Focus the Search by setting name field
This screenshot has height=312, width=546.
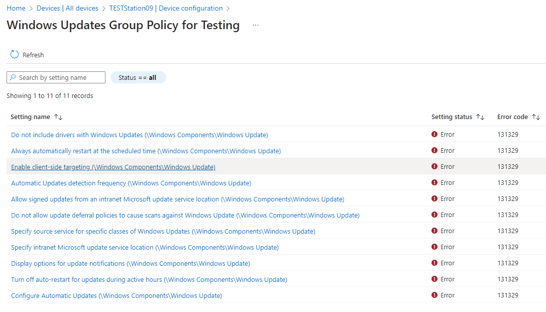[60, 77]
